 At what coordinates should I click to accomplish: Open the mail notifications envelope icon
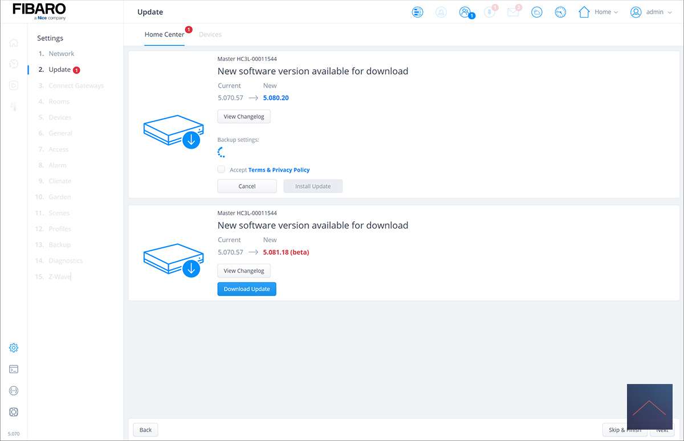(x=513, y=12)
